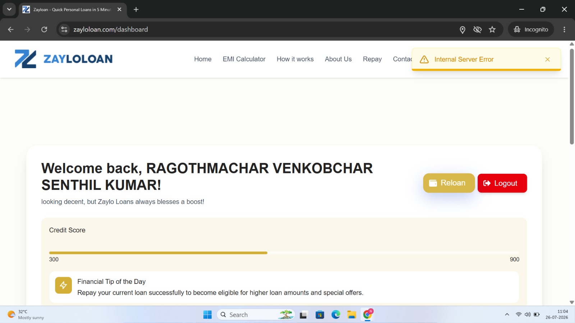Click the page vertical scrollbar
The image size is (575, 323).
point(572,97)
